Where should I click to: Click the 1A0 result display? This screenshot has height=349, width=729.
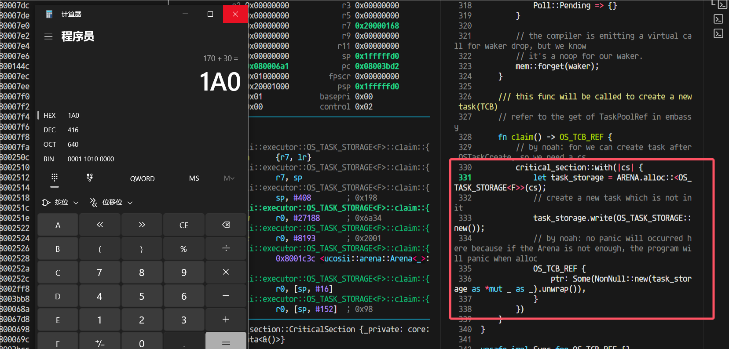pos(220,82)
